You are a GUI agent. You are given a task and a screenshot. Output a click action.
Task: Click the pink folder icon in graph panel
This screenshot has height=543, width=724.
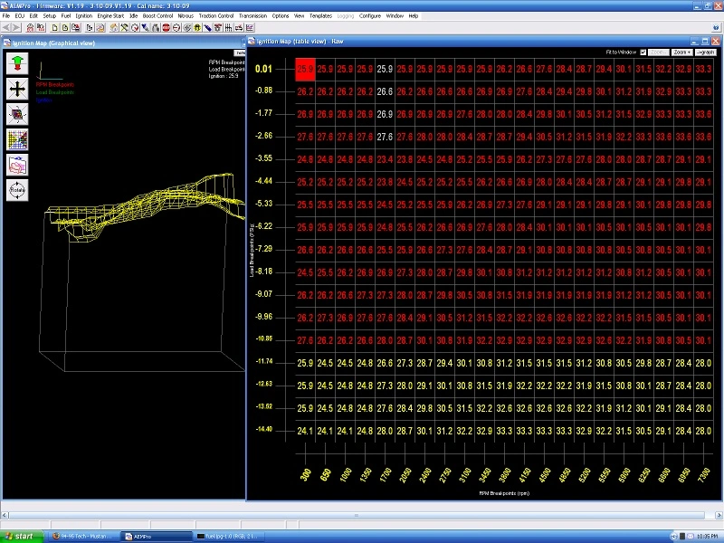(17, 165)
